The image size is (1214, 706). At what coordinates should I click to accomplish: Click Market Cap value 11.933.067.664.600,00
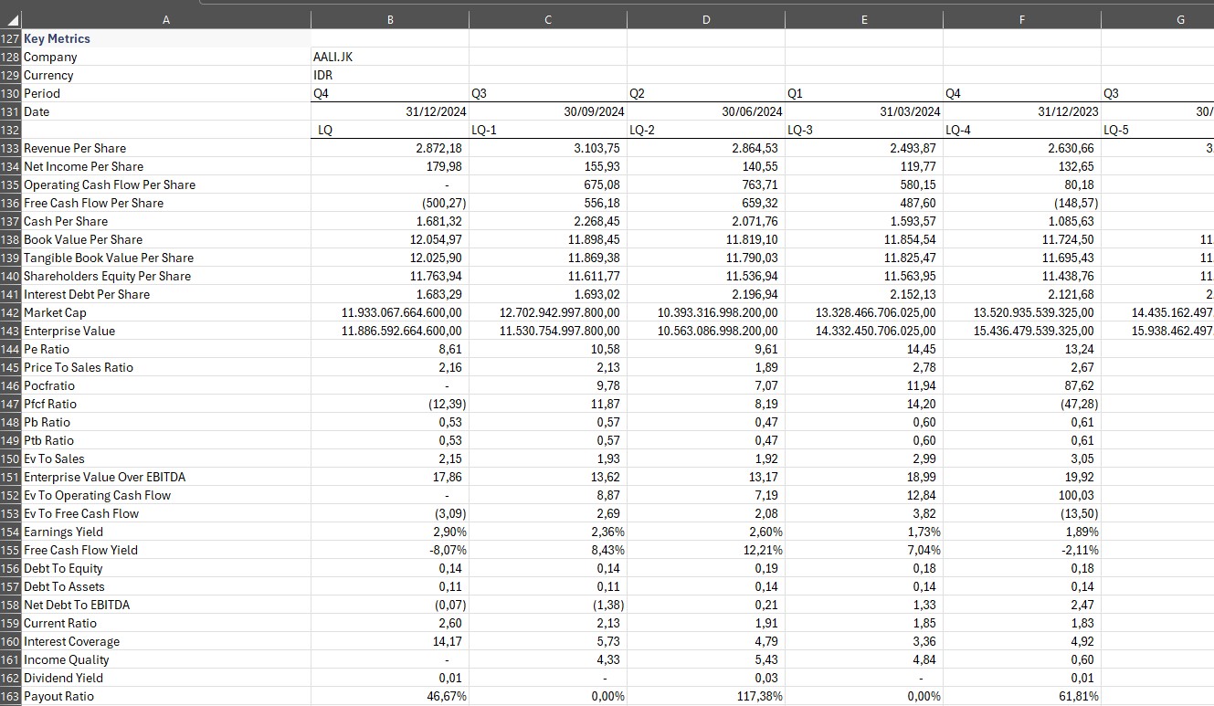pyautogui.click(x=402, y=312)
